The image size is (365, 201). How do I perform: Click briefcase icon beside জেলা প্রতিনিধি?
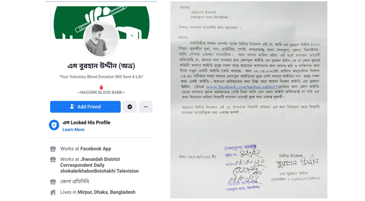[x=53, y=181]
